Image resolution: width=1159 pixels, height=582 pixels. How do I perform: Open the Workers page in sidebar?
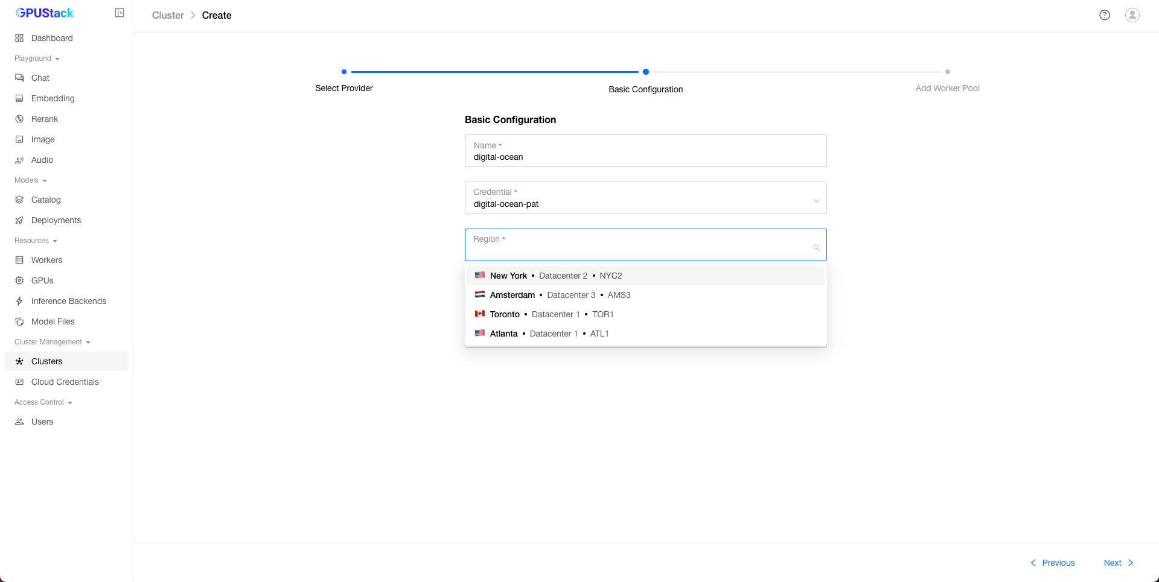pos(46,260)
